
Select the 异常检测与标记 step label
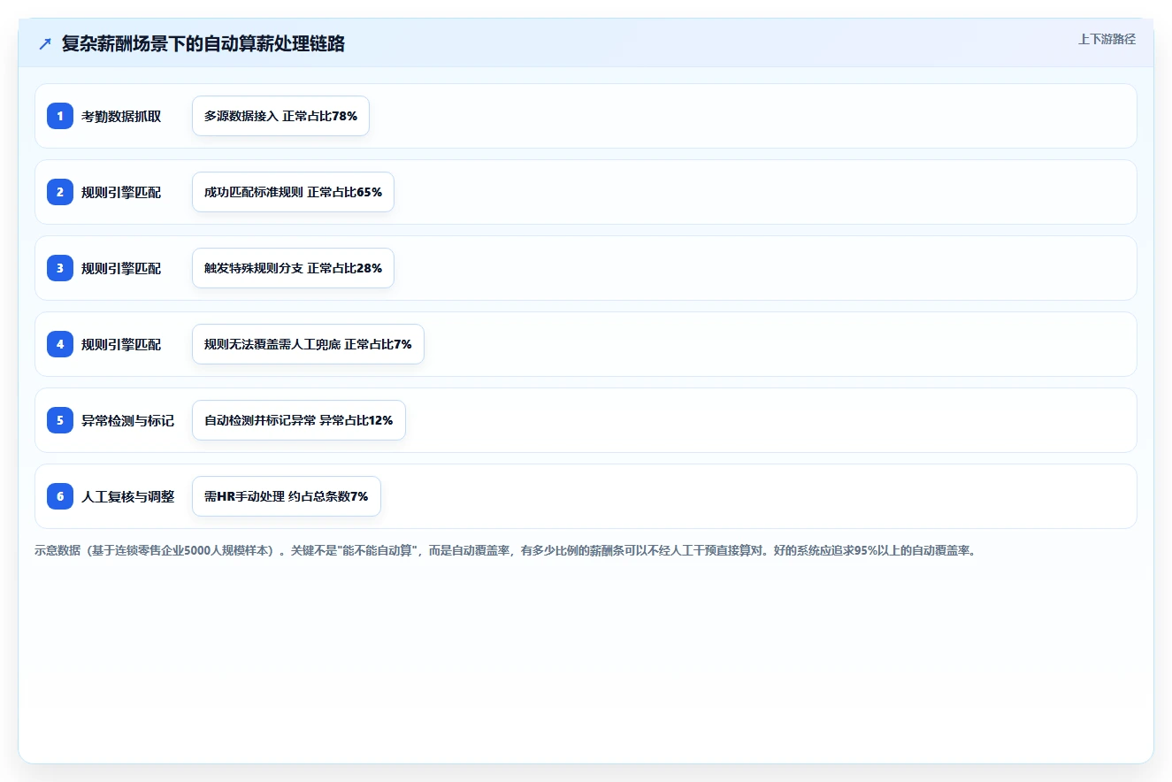[127, 420]
